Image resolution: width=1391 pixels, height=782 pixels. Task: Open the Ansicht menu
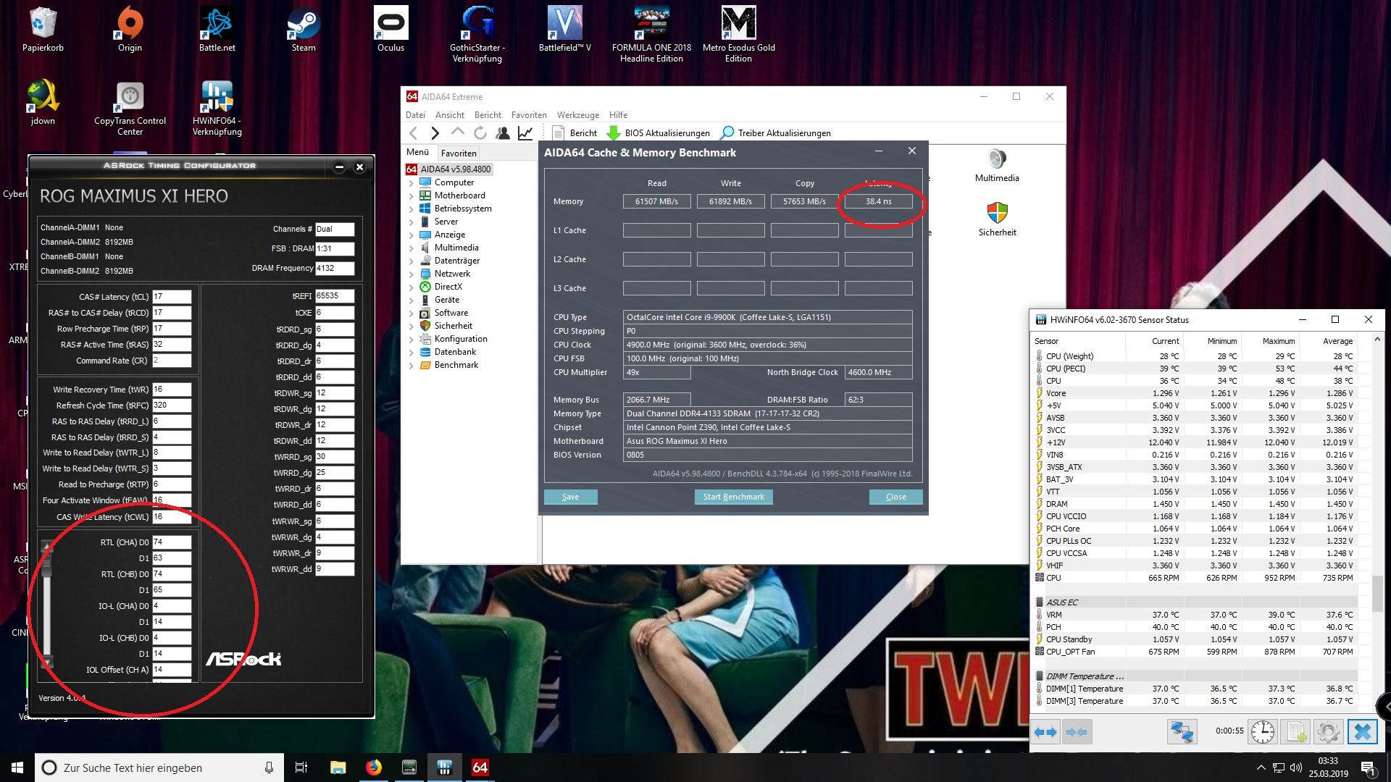pos(450,114)
